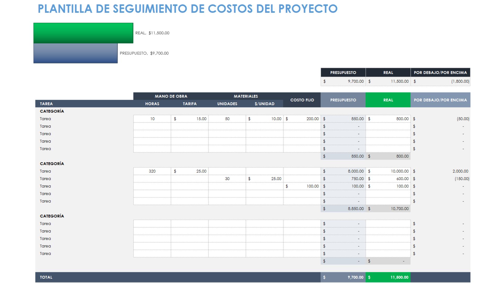Click the POR DEBAJO/POR ENCIMA main table header
503x283 pixels.
(x=440, y=100)
